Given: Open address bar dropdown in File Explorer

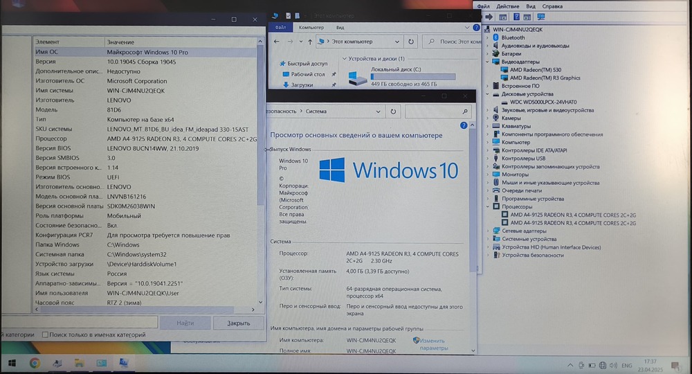Looking at the screenshot, I should click(x=397, y=42).
